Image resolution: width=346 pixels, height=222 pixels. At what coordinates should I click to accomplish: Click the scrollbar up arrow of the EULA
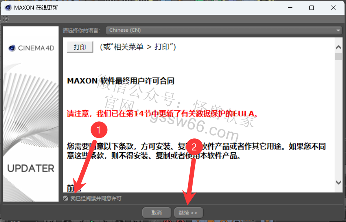click(338, 47)
